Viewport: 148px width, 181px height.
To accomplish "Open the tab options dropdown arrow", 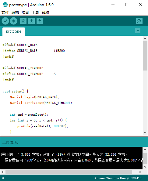I will point(138,31).
